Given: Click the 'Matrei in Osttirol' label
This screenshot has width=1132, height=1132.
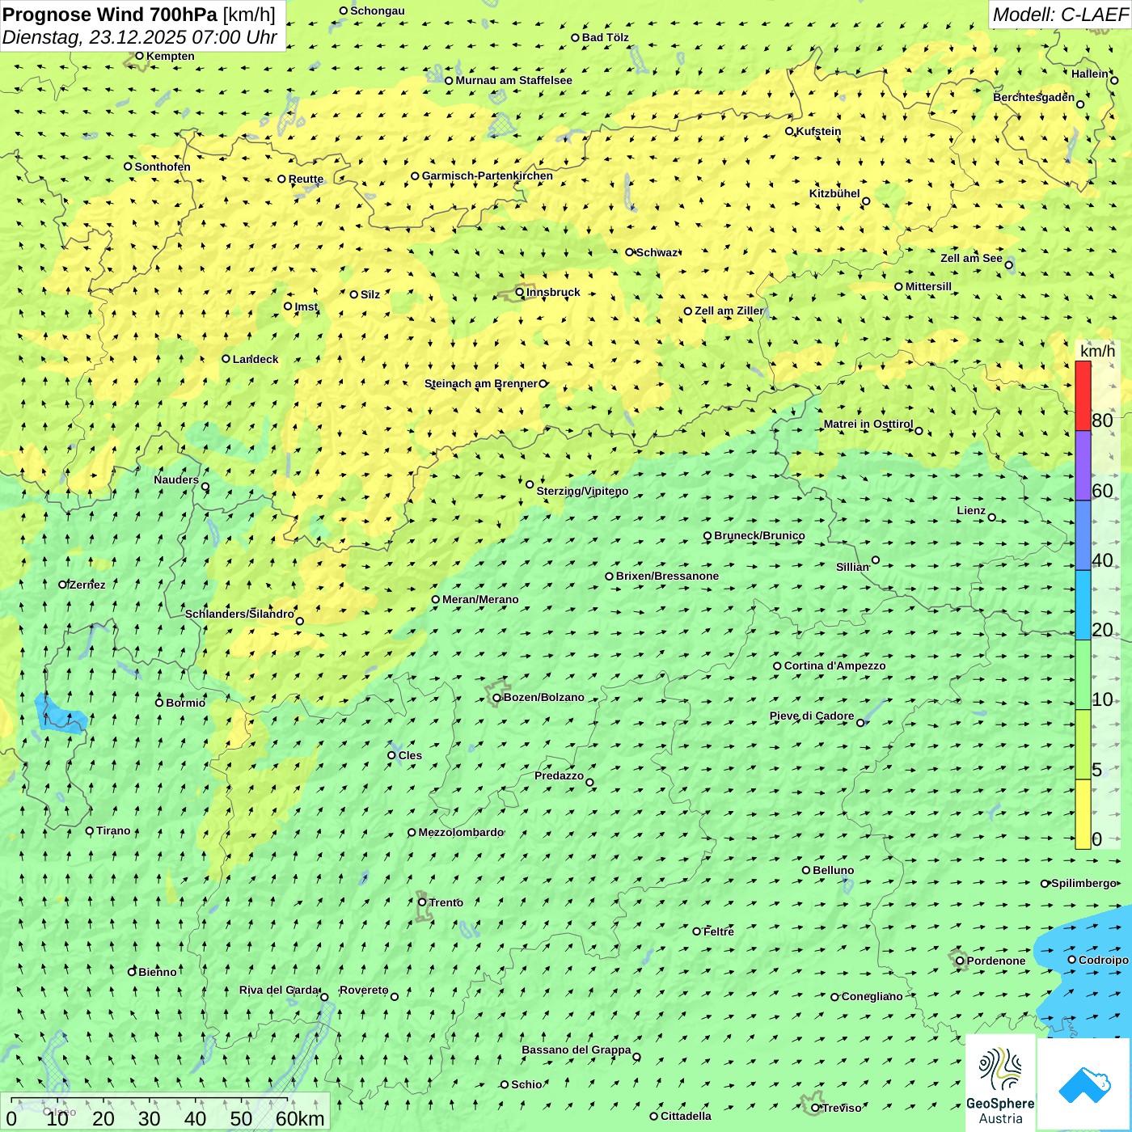Looking at the screenshot, I should (x=868, y=424).
